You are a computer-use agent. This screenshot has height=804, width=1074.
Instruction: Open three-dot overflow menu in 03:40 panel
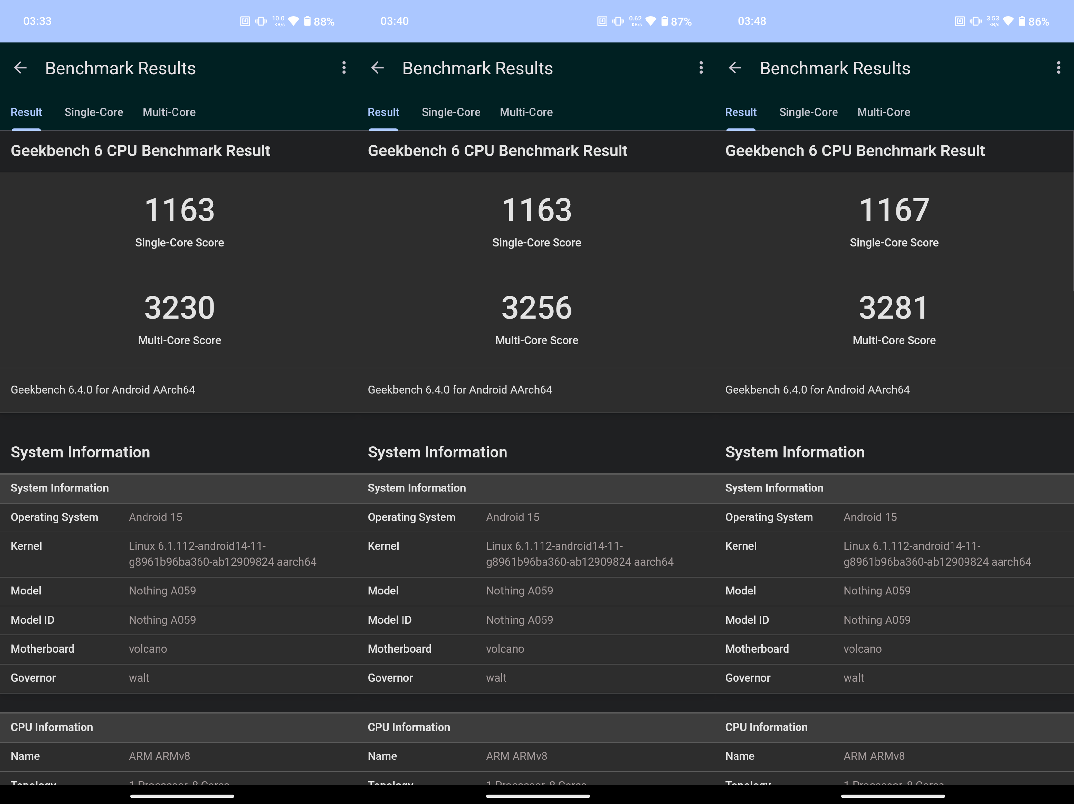tap(701, 68)
